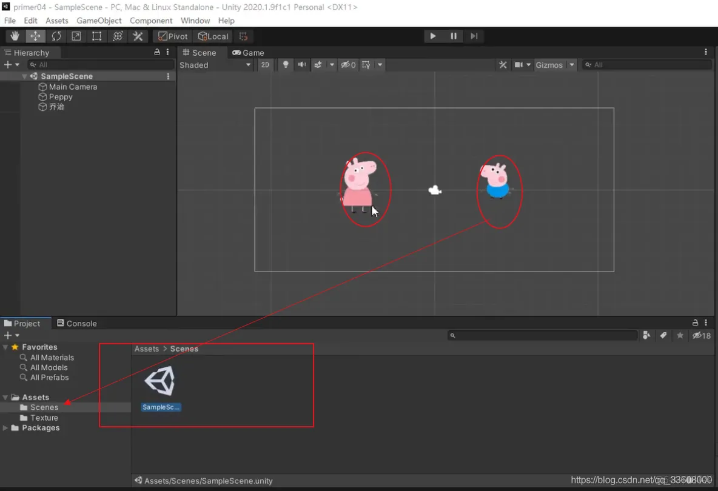718x491 pixels.
Task: Click the Scene view search field
Action: tap(646, 65)
